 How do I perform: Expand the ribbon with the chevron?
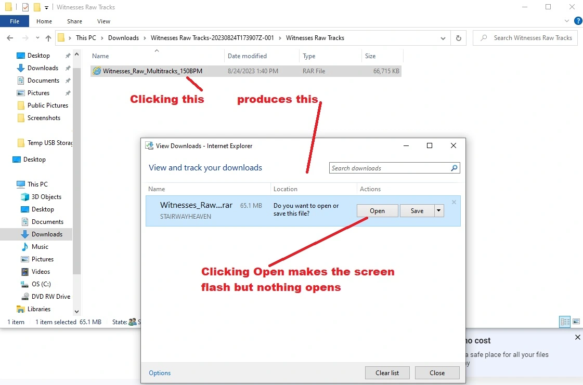pyautogui.click(x=567, y=21)
